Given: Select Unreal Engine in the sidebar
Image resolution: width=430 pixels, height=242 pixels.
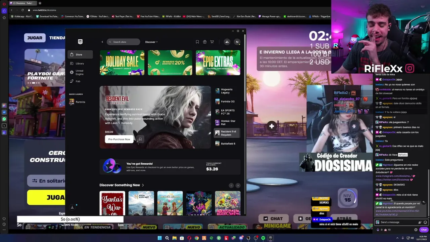Looking at the screenshot, I should [80, 72].
